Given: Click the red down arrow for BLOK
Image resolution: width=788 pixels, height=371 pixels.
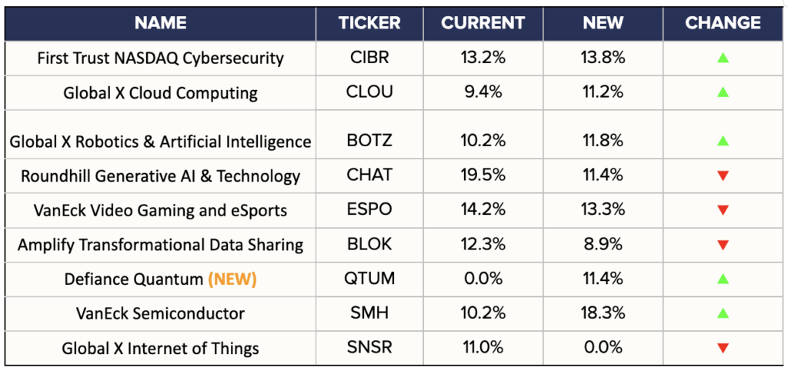Looking at the screenshot, I should (x=723, y=246).
